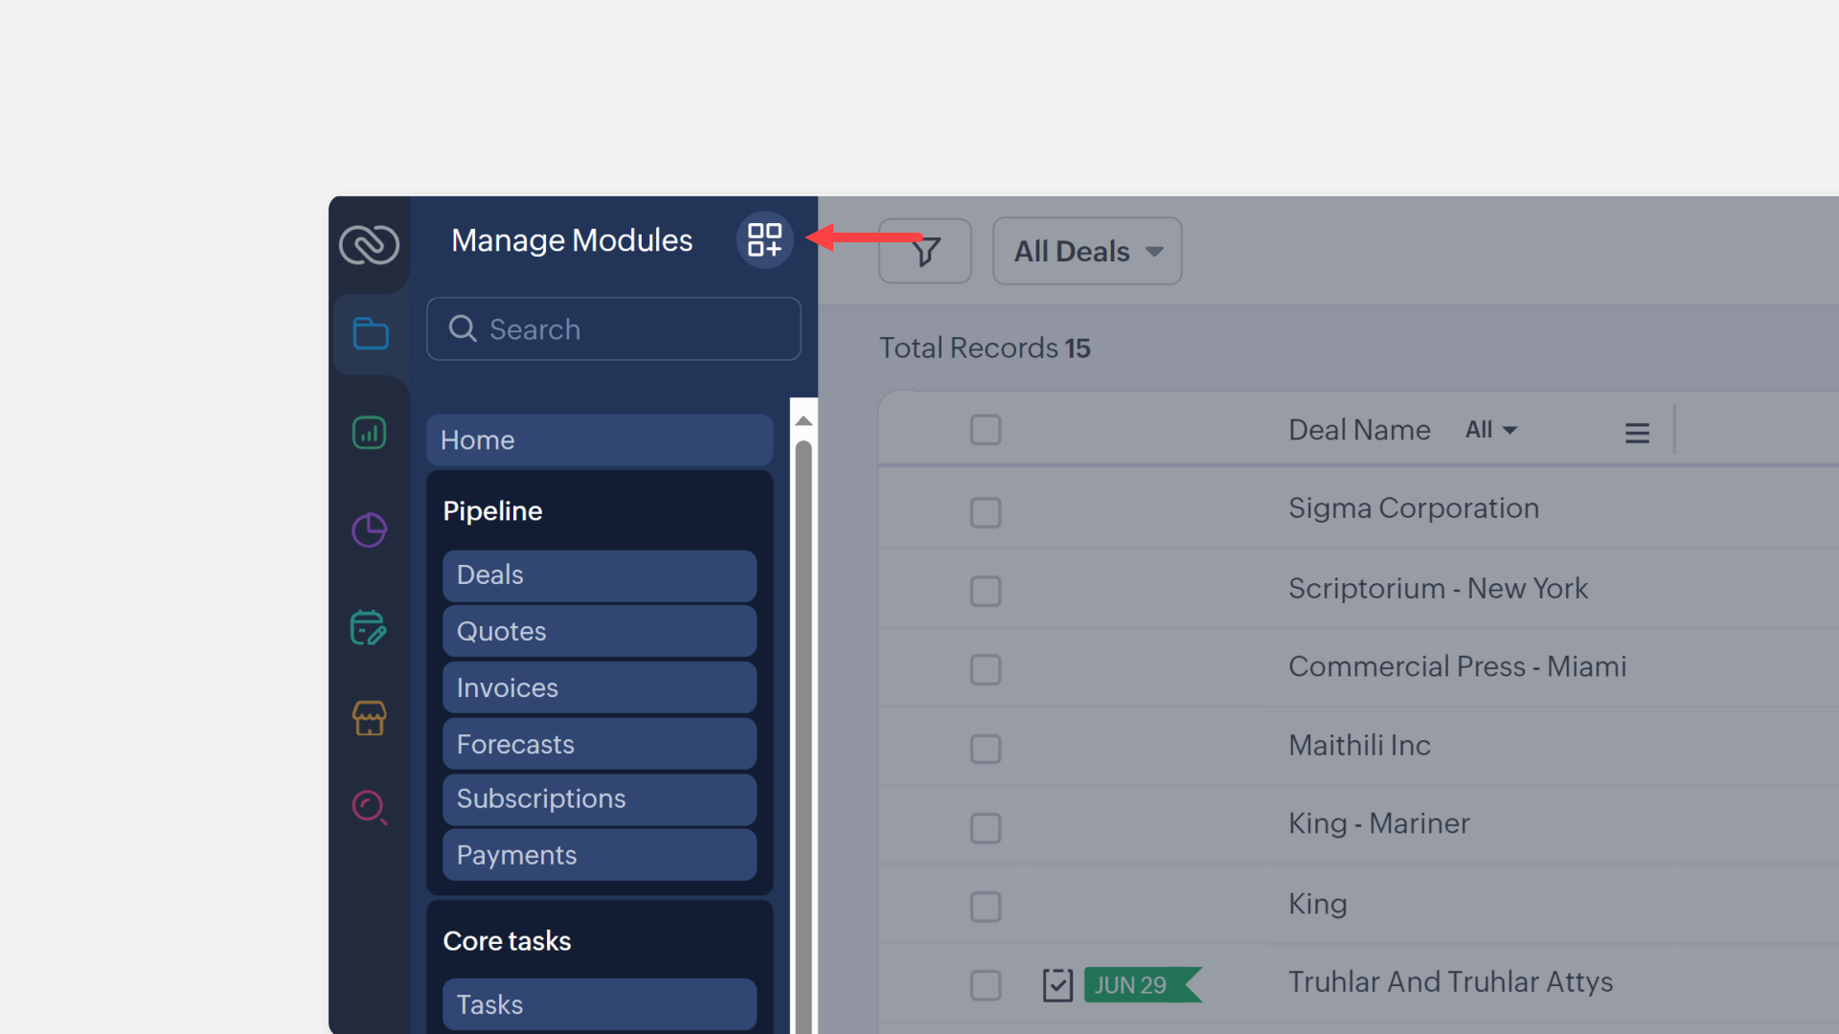Click the Zoho CRM logo icon
1839x1034 pixels.
coord(370,245)
